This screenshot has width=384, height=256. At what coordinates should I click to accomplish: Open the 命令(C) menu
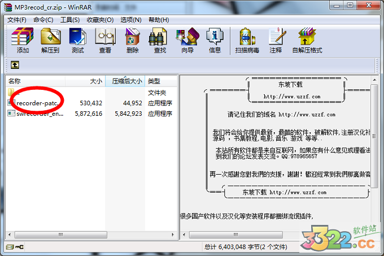(x=43, y=20)
